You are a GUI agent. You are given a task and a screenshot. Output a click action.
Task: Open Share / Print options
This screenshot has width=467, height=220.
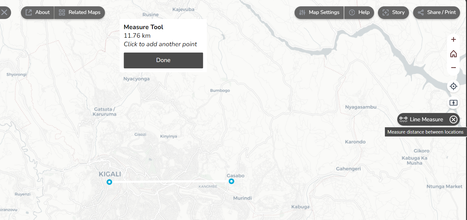(x=437, y=12)
